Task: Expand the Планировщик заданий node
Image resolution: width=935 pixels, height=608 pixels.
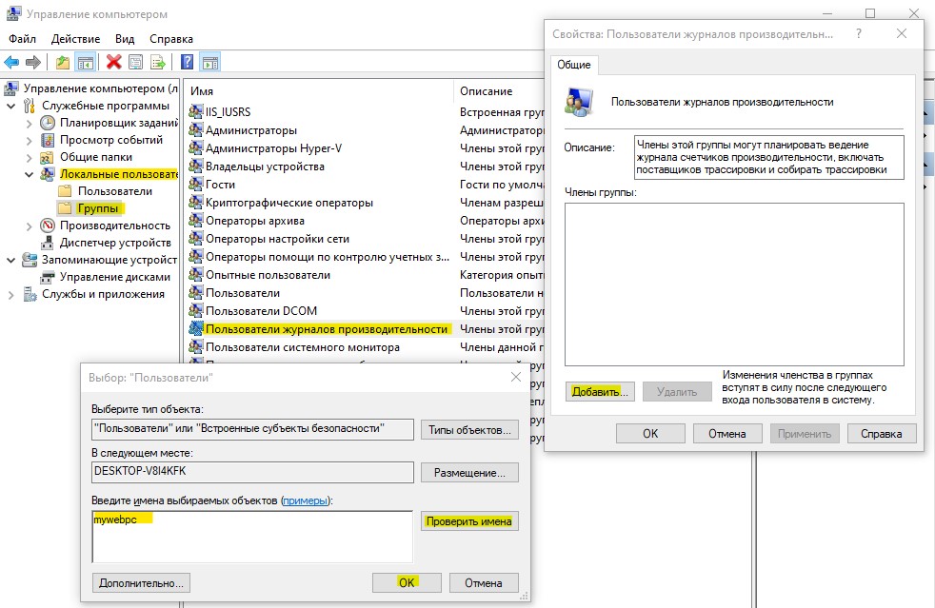Action: point(30,124)
